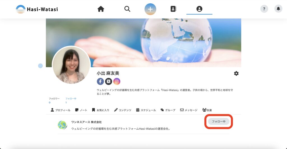Go to the home page icon

pyautogui.click(x=101, y=9)
